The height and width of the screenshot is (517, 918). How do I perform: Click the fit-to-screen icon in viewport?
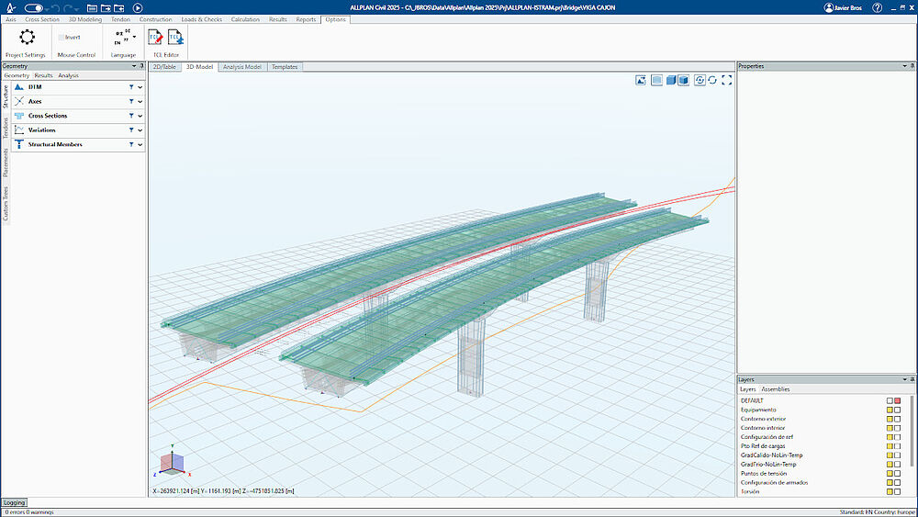point(727,80)
